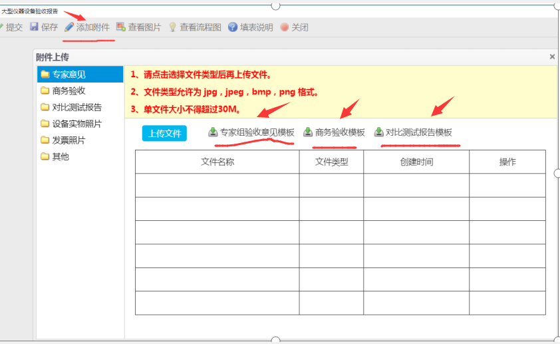This screenshot has width=560, height=344.
Task: Click the 保存 floppy disk icon
Action: coord(34,27)
